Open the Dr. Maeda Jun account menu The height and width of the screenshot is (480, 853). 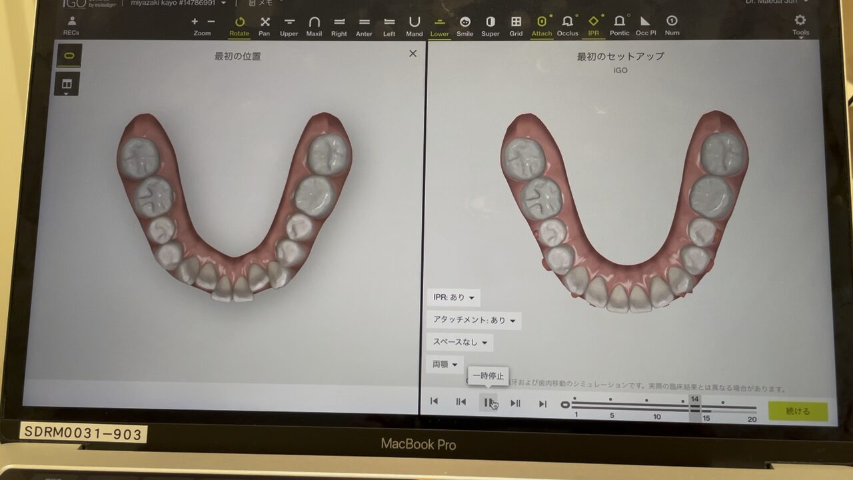point(777,2)
